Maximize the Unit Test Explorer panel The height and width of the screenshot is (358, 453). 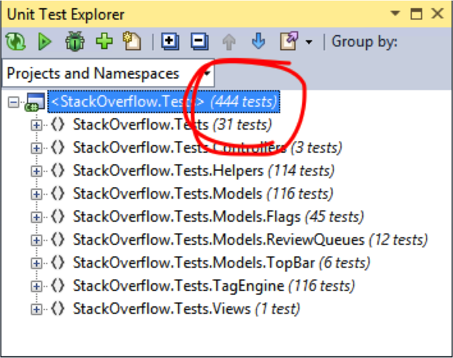point(416,14)
